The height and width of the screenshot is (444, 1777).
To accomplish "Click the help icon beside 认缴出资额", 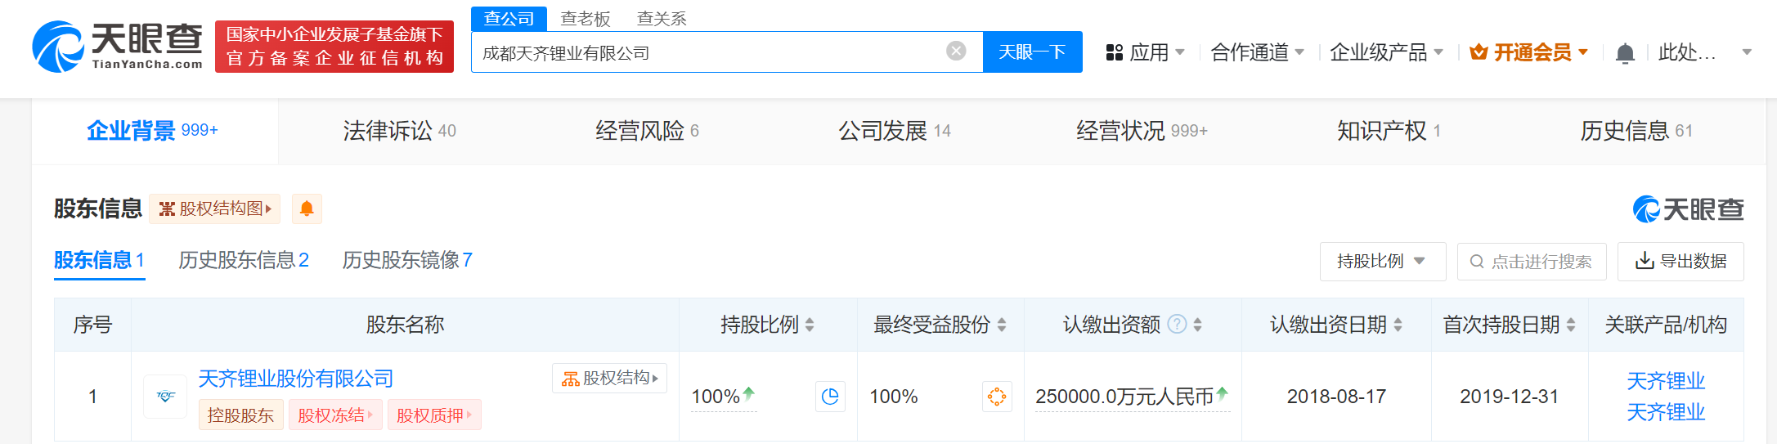I will (x=1177, y=325).
